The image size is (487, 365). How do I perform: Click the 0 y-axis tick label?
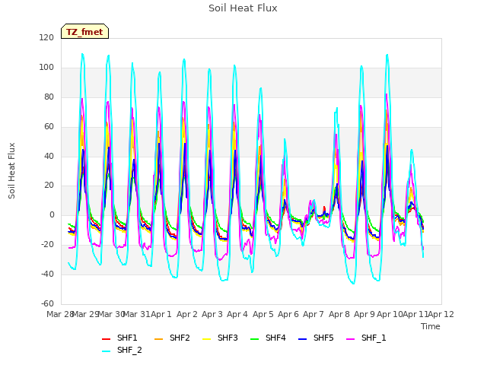coord(52,214)
